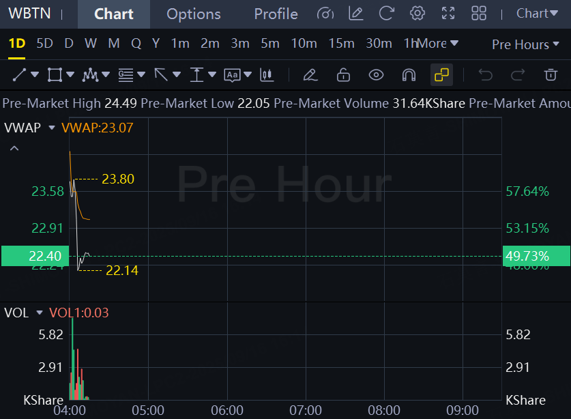Select the wave pattern drawing tool

click(x=90, y=75)
